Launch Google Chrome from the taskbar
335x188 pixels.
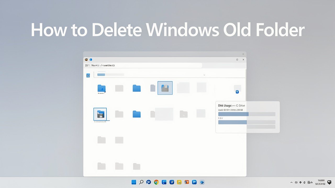tap(156, 182)
